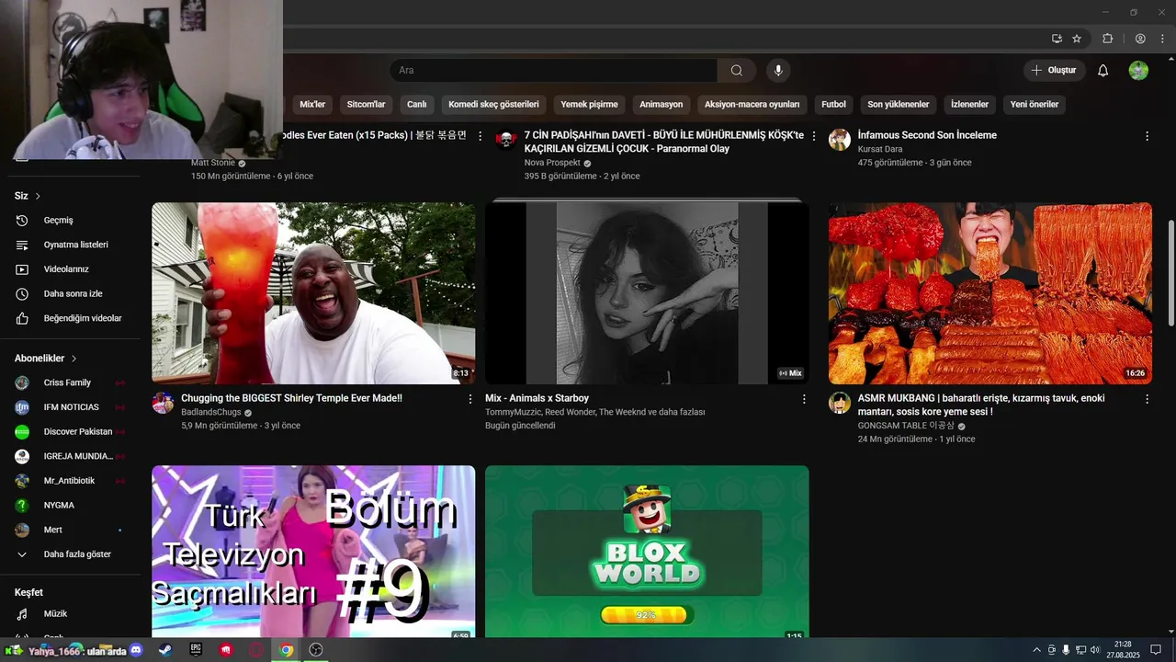The height and width of the screenshot is (662, 1176).
Task: Open Discover Pakistan channel
Action: 71,432
